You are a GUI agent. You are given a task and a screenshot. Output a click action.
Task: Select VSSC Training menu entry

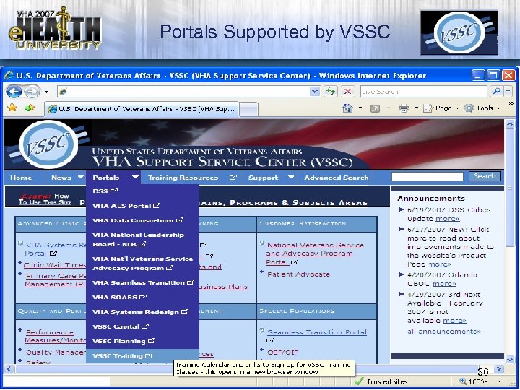pos(142,355)
